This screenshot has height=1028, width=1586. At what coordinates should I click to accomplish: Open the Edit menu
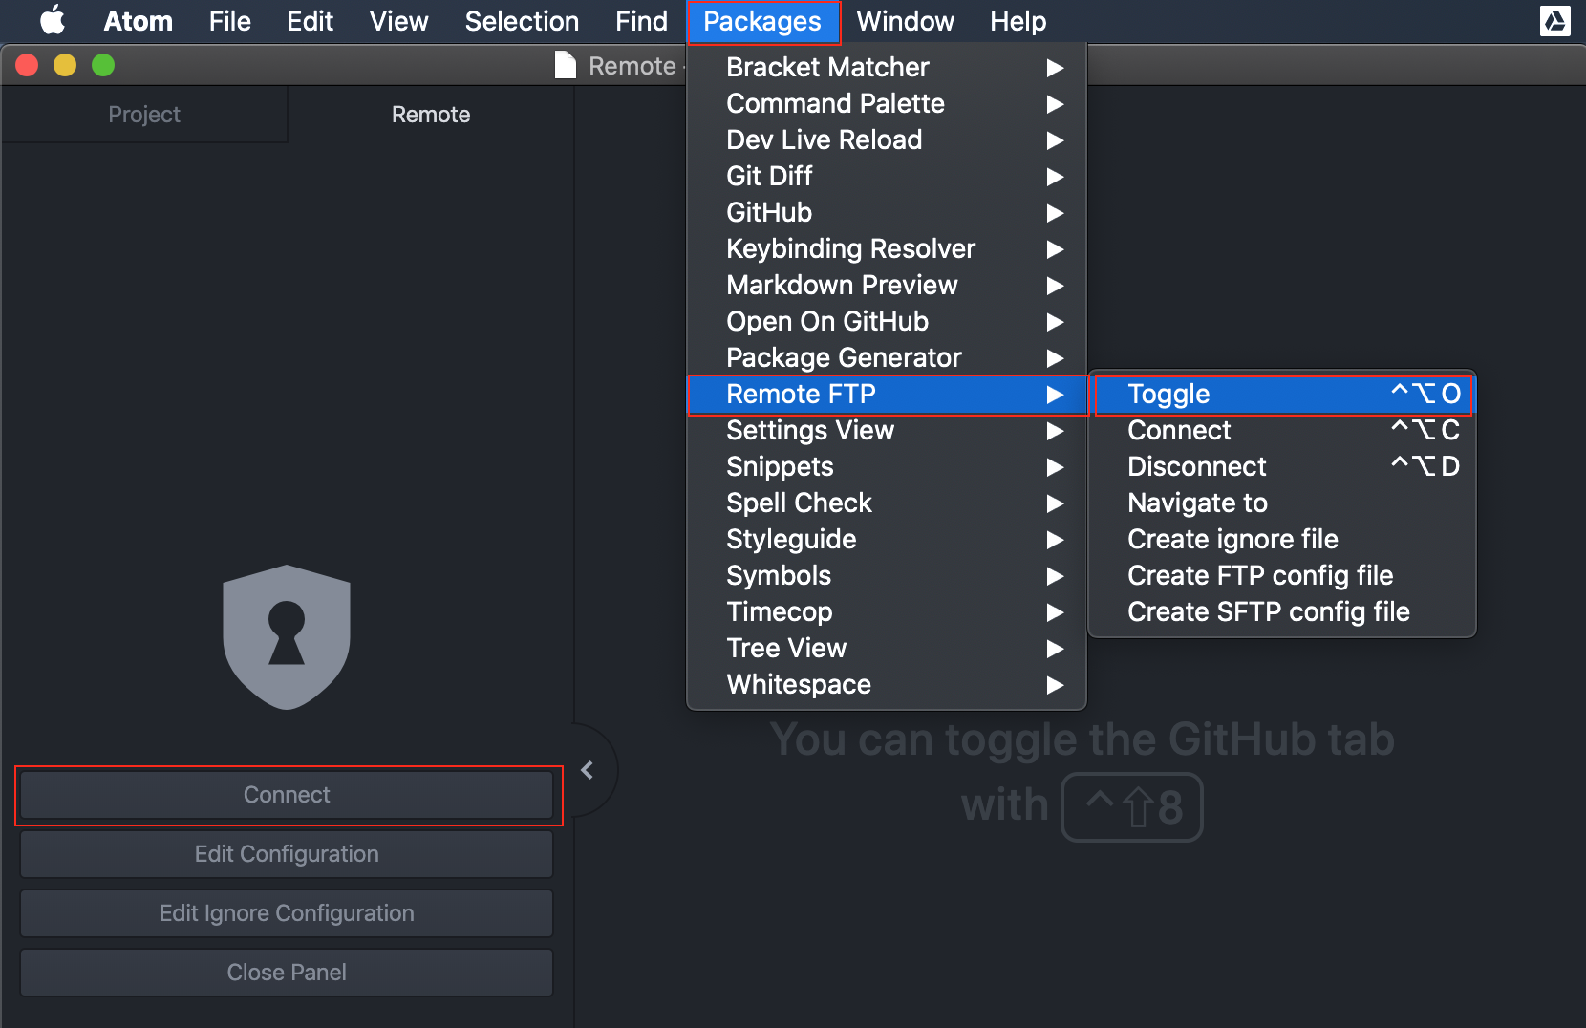tap(311, 21)
